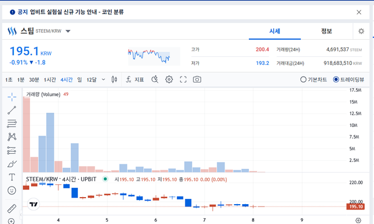Set interval to 1초

[9, 80]
